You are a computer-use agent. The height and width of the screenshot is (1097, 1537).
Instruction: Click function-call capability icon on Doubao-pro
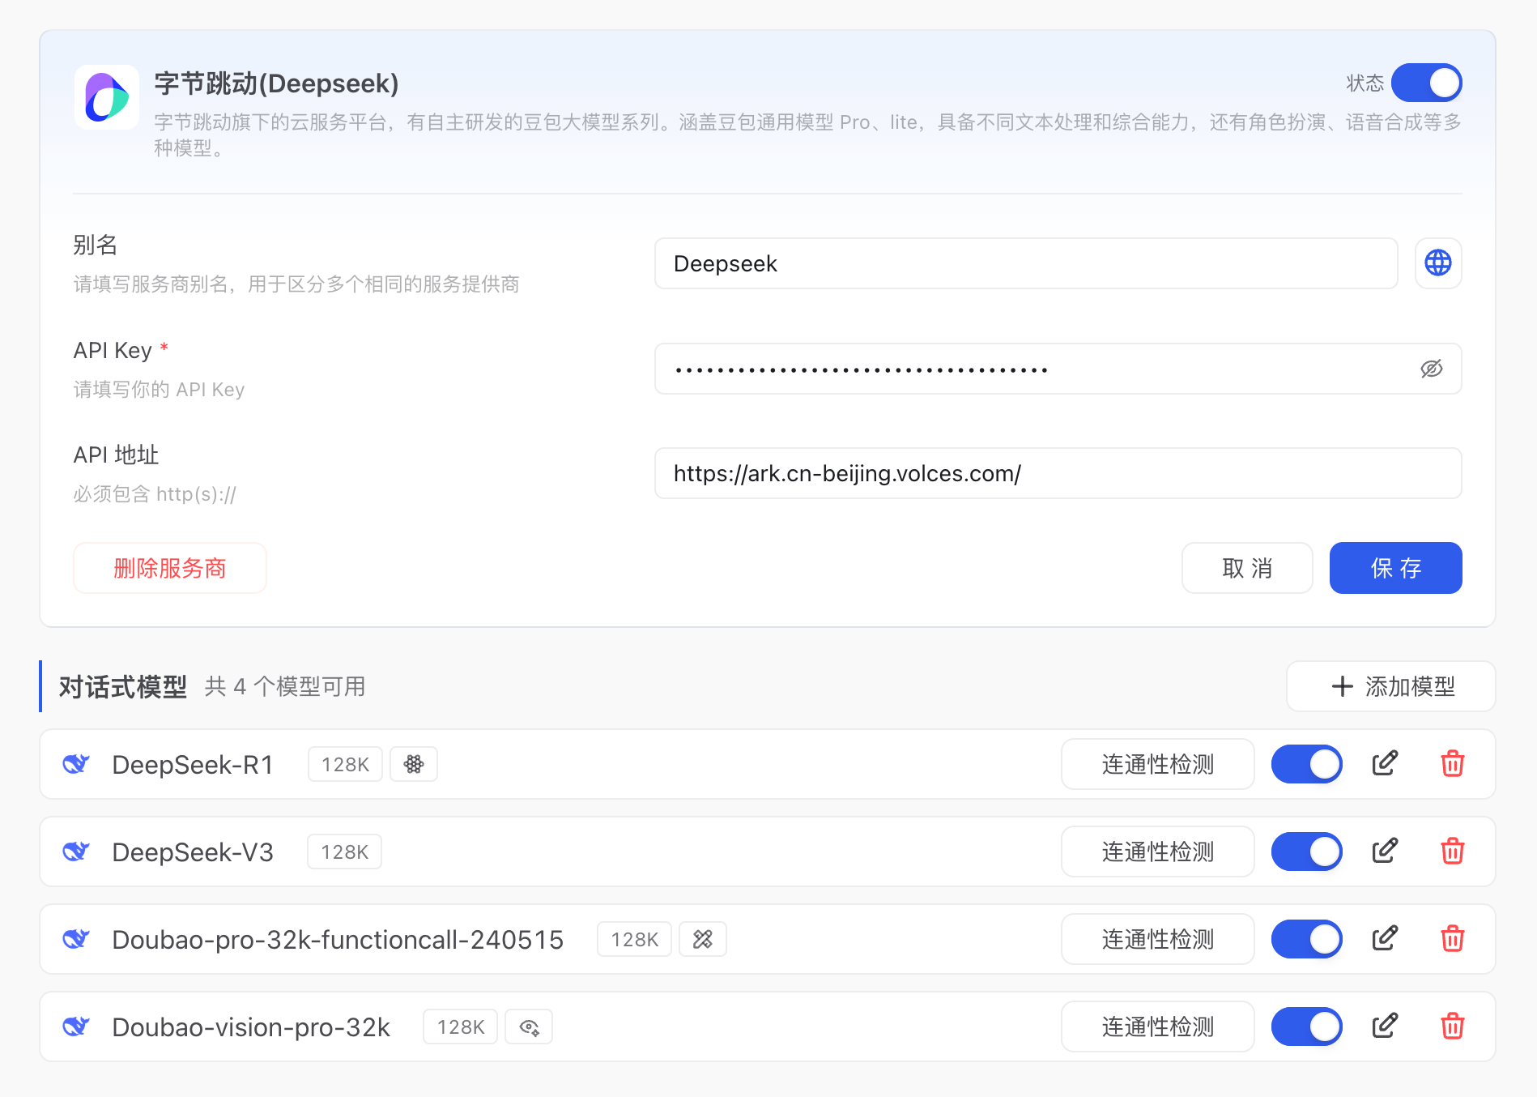pos(703,939)
